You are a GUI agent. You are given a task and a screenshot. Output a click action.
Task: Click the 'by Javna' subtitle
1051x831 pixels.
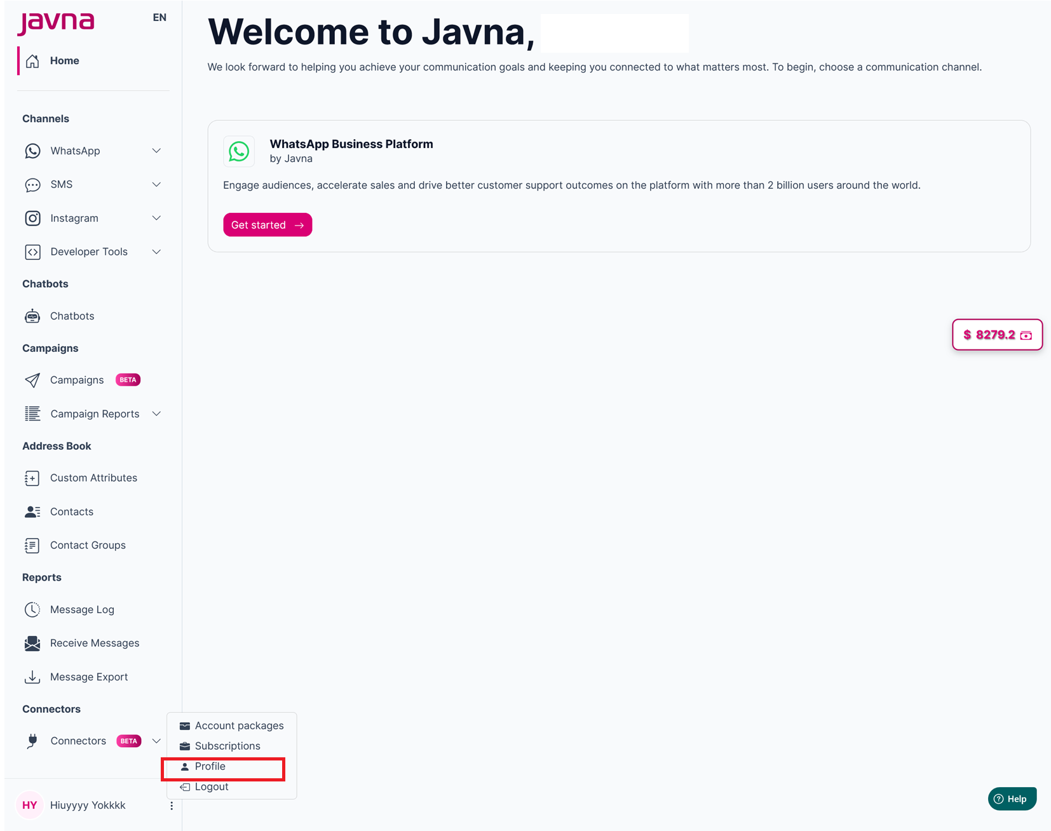coord(291,159)
